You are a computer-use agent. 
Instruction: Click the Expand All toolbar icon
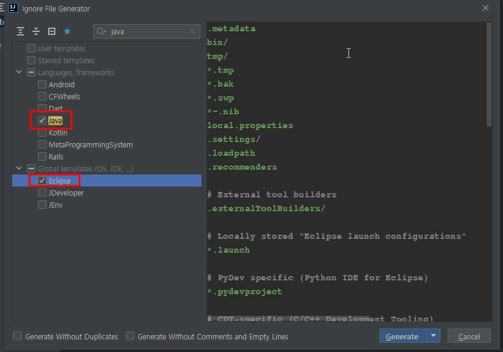pos(20,31)
